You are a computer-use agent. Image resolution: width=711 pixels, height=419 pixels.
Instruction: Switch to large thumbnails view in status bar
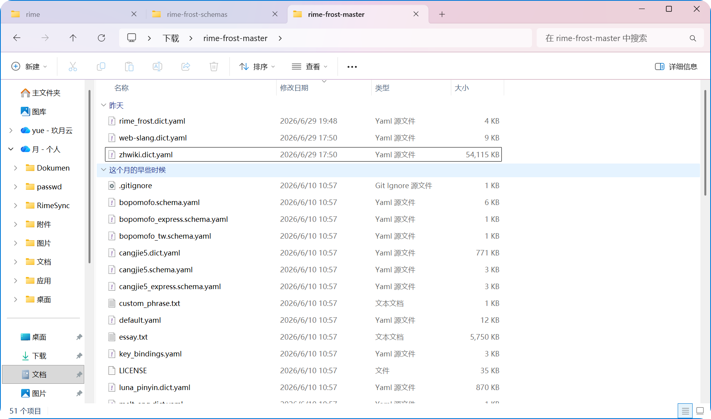point(700,411)
